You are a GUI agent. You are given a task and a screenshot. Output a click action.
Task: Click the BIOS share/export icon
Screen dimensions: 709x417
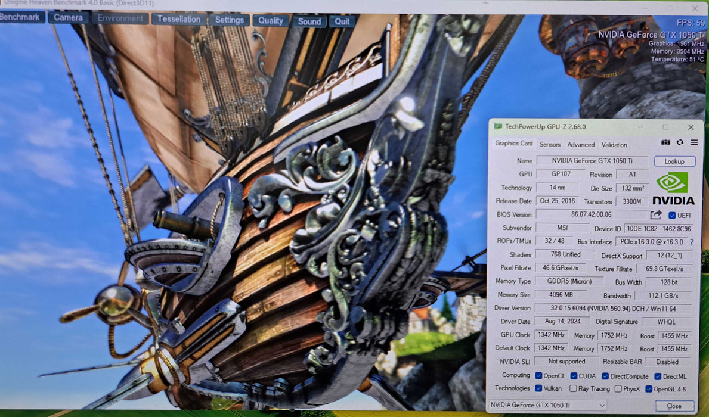click(656, 215)
